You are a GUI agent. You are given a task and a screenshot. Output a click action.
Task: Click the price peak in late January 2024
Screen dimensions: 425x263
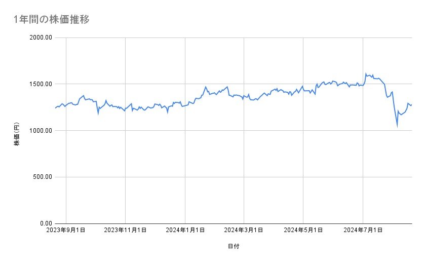pos(206,87)
